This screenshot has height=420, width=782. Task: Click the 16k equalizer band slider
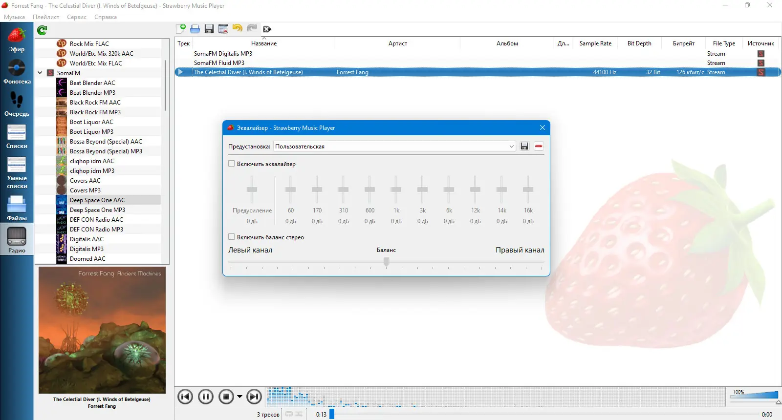pos(528,189)
